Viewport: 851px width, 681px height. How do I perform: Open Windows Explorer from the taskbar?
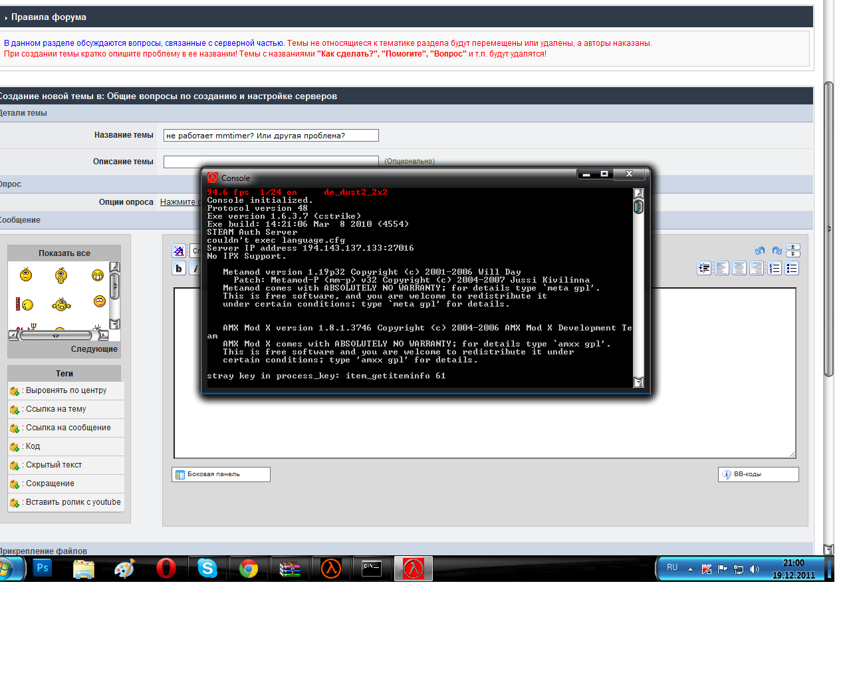84,569
